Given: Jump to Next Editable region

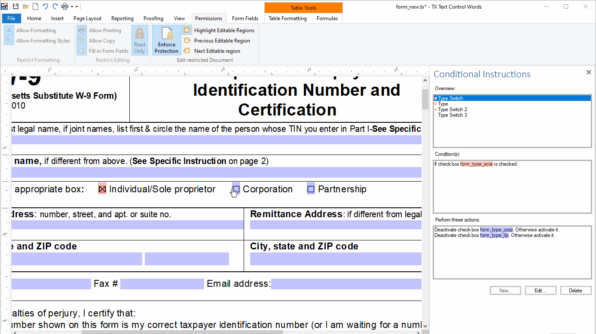Looking at the screenshot, I should [x=211, y=51].
